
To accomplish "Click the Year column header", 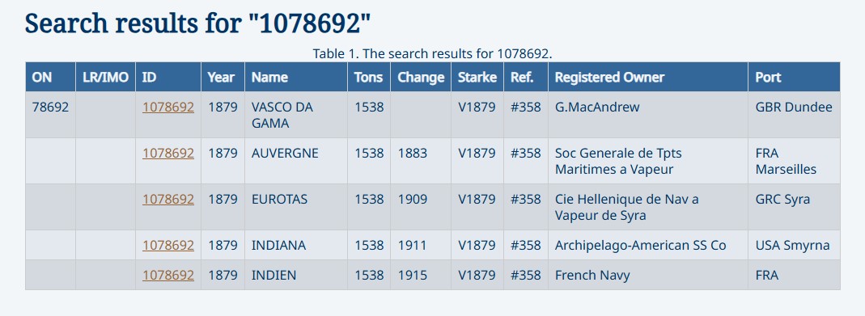I will 223,77.
